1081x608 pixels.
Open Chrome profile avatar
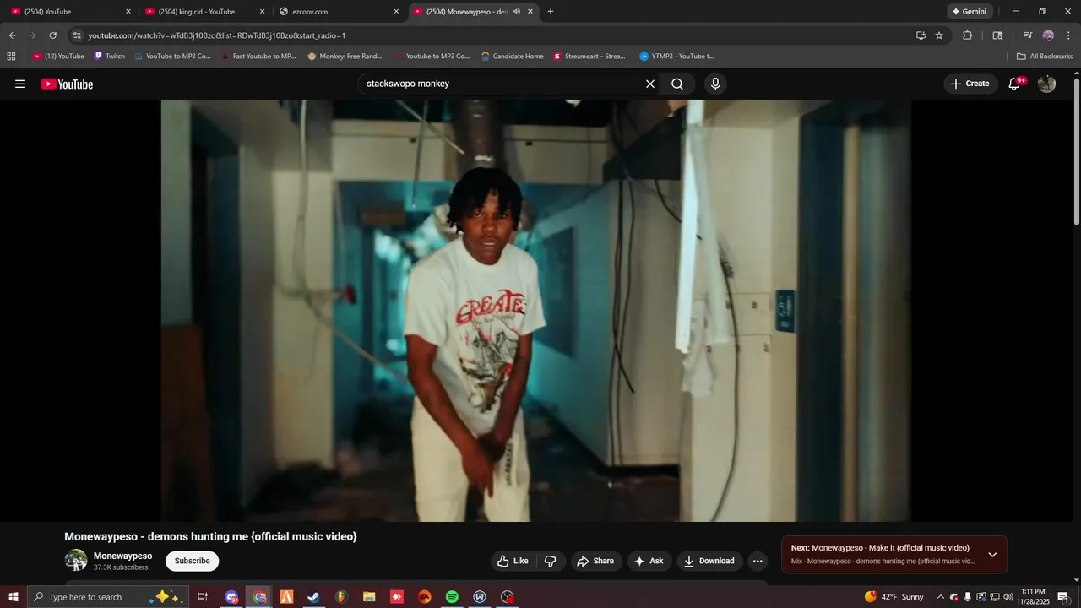(1048, 35)
